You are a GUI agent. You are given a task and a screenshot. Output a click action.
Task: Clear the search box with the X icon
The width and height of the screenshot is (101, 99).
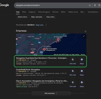coord(90,5)
